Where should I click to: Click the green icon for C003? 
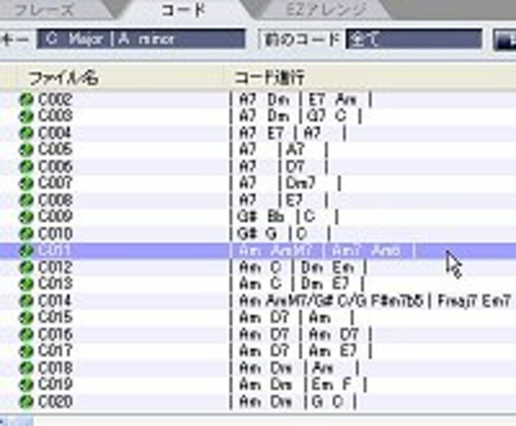pos(26,116)
